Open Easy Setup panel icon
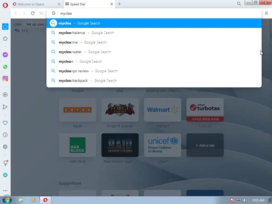The image size is (272, 204). (x=266, y=13)
